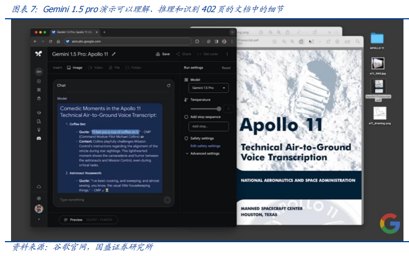Screen dimensions: 409x256
Task: Click the Add stop input field
Action: [209, 126]
